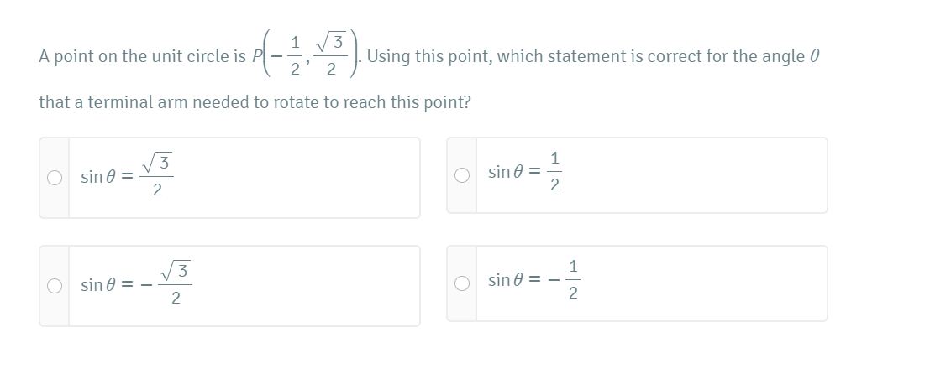Click the sin θ = −√3/2 formula text
This screenshot has width=951, height=374.
pyautogui.click(x=134, y=285)
